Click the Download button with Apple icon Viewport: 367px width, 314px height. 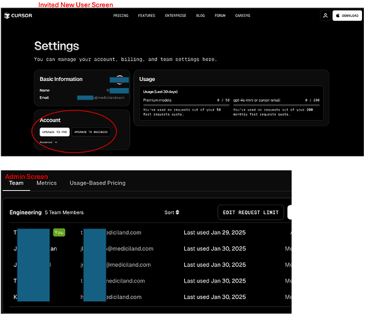click(347, 16)
